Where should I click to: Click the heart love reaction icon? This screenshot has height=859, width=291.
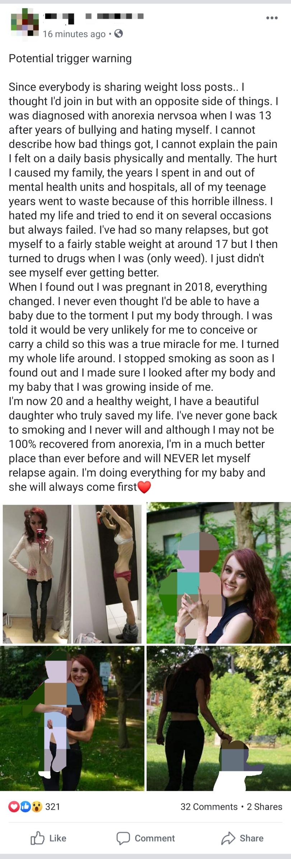tap(14, 807)
